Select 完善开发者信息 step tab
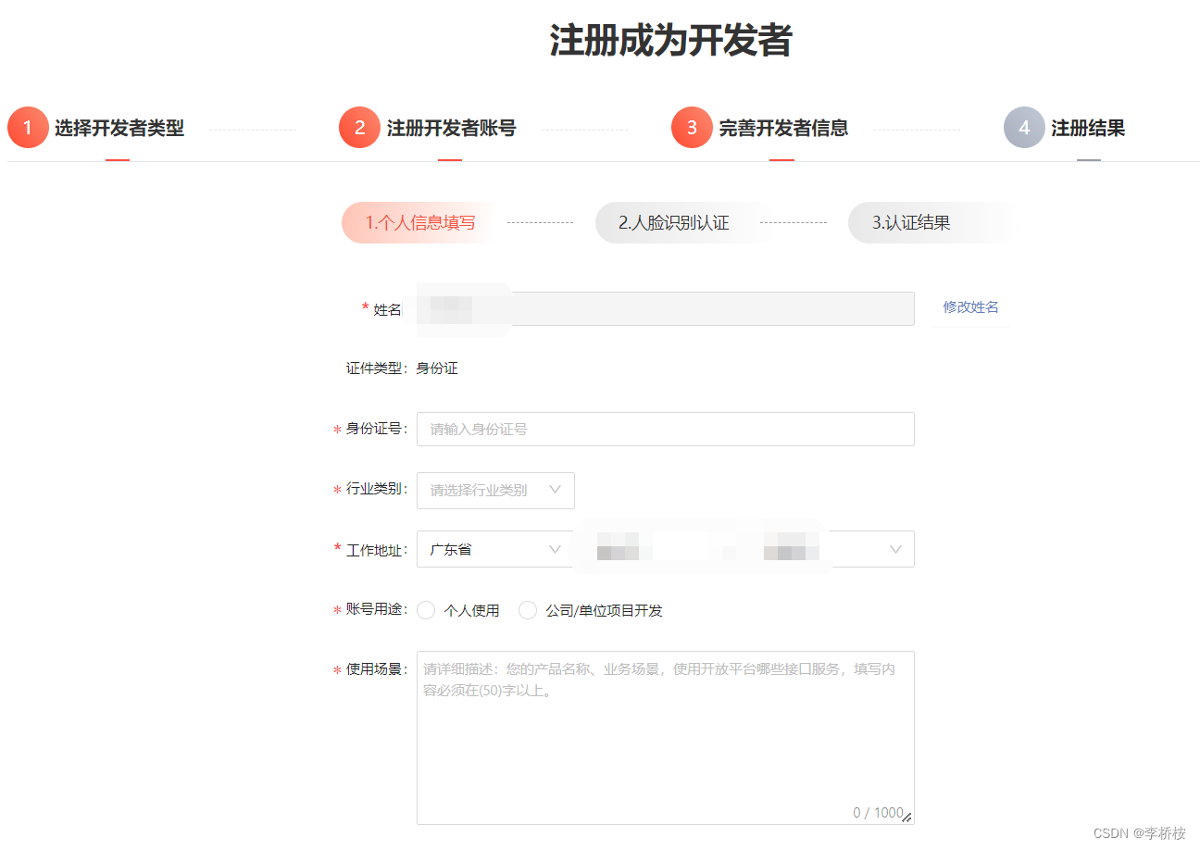 [783, 129]
